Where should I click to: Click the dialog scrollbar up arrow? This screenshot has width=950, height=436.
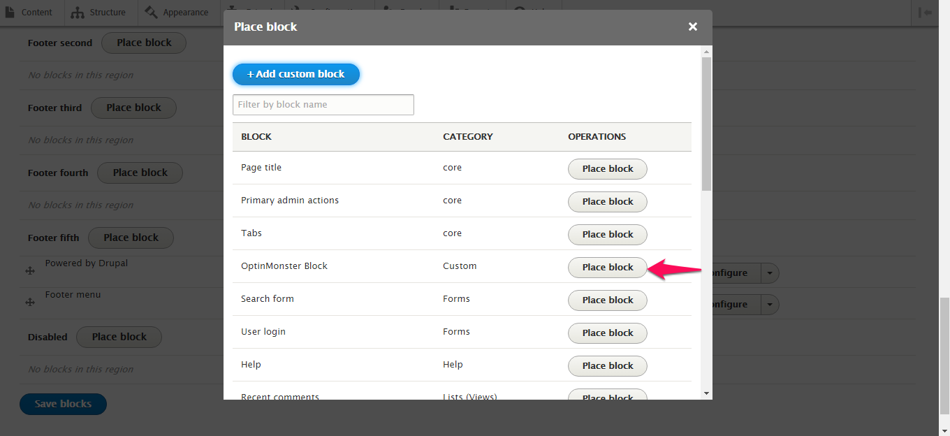click(x=706, y=52)
